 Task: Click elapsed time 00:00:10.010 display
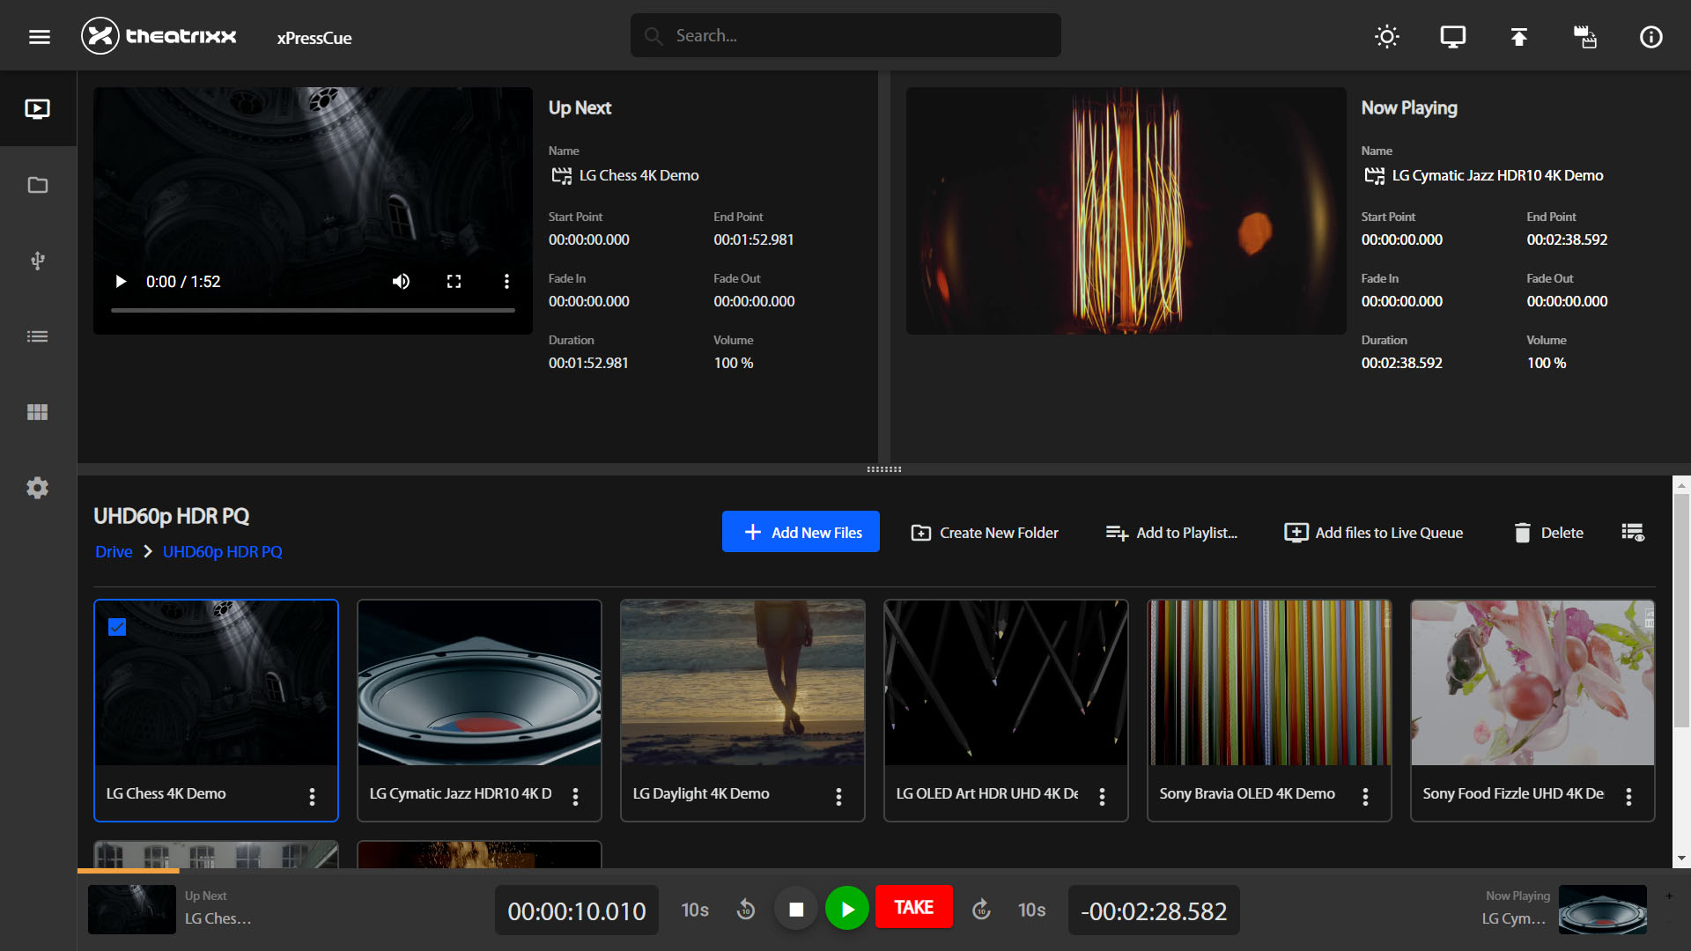point(577,910)
